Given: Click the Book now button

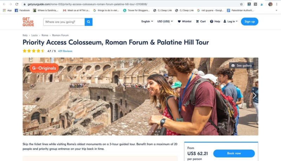Looking at the screenshot, I should click(234, 153).
